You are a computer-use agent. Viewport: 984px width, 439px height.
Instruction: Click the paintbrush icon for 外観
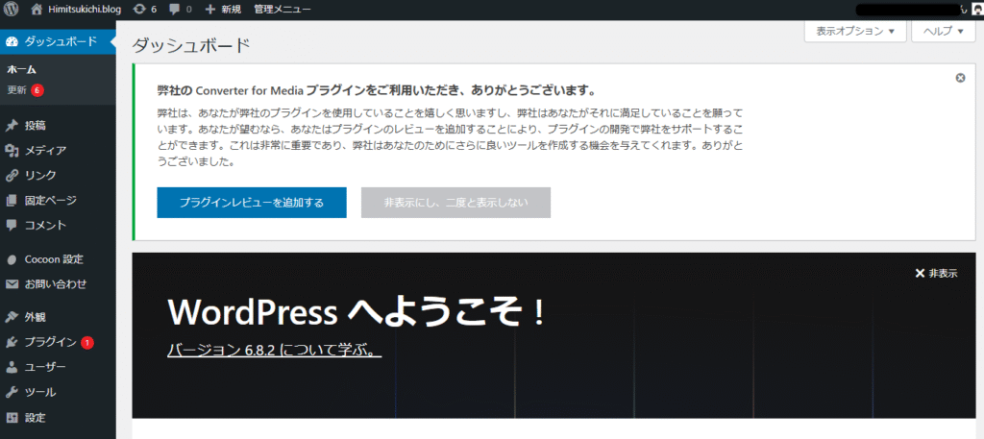pos(12,317)
